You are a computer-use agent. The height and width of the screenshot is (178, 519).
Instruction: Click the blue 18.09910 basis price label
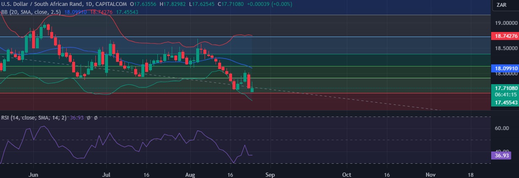point(505,68)
